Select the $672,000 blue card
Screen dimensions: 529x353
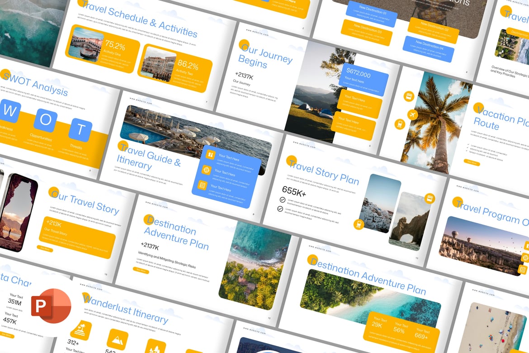[363, 80]
